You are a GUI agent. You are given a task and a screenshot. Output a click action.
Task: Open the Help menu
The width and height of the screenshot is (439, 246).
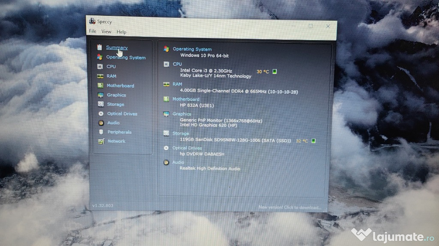coord(121,32)
